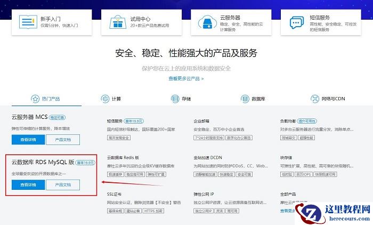
Task: Click the 弹性可扩展 tag under Redis
Action: point(156,174)
